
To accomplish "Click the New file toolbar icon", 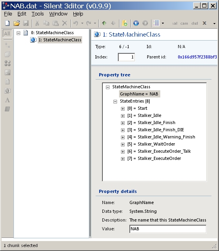I will tap(8, 23).
